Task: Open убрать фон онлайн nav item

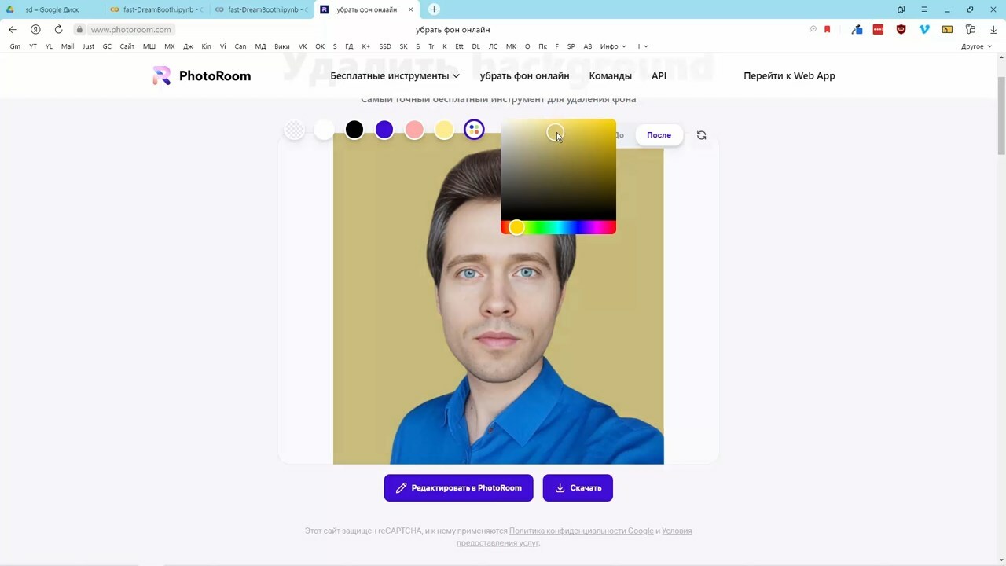Action: pos(524,76)
